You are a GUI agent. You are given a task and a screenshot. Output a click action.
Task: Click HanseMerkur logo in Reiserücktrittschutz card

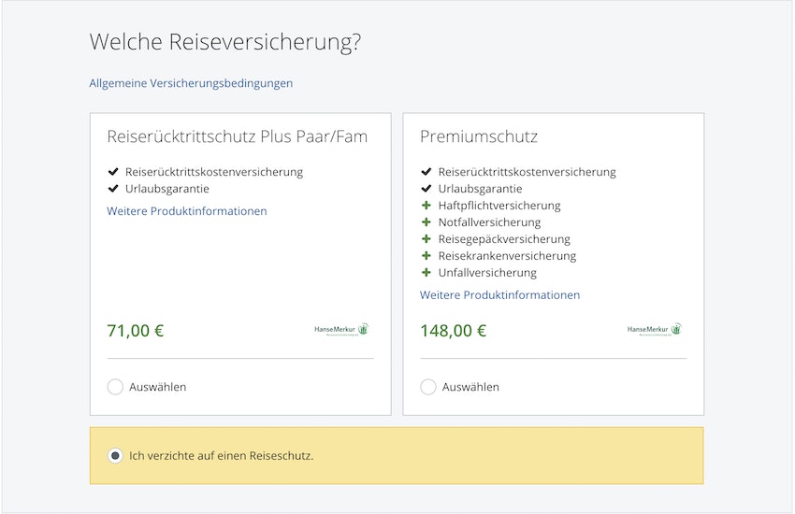tap(342, 330)
